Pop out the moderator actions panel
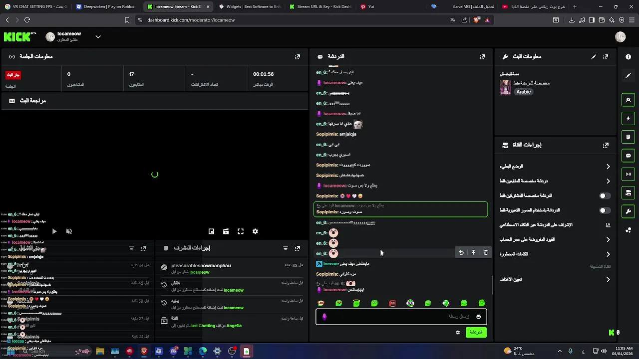639x359 pixels. coord(298,248)
